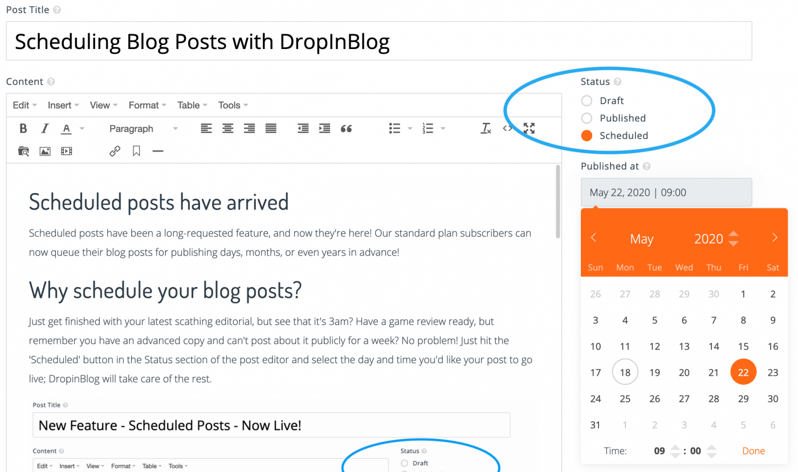Insert a video with the media icon
Viewport: 798px width, 472px height.
click(x=66, y=151)
